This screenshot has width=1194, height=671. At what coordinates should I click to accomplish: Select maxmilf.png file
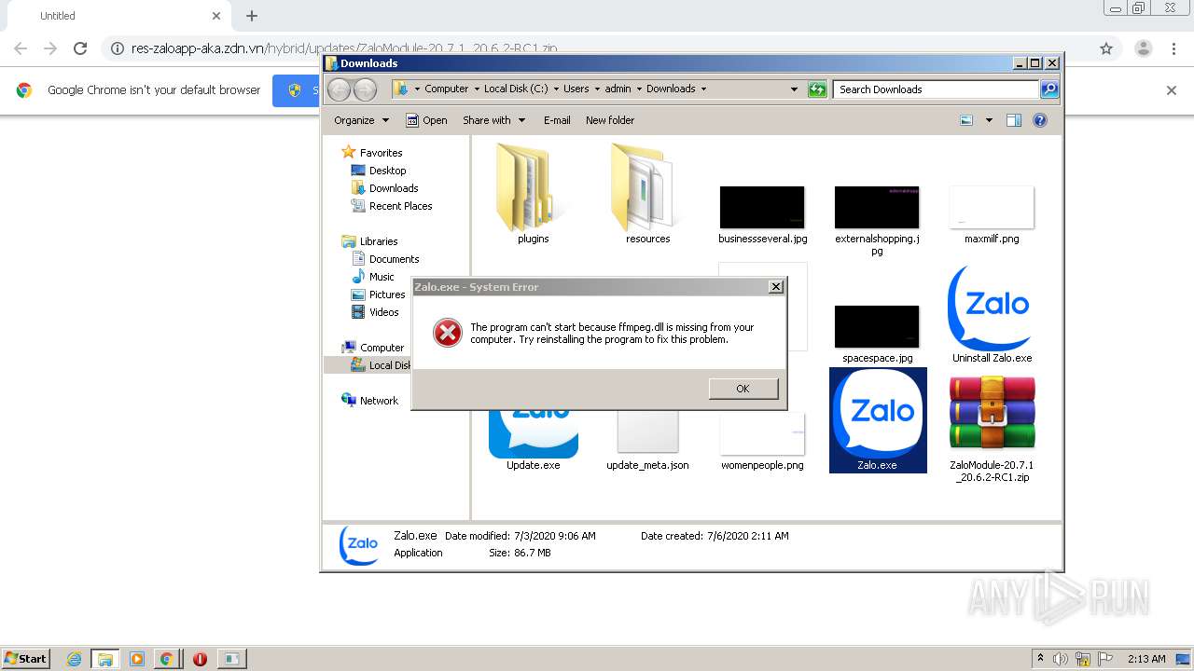pyautogui.click(x=992, y=214)
